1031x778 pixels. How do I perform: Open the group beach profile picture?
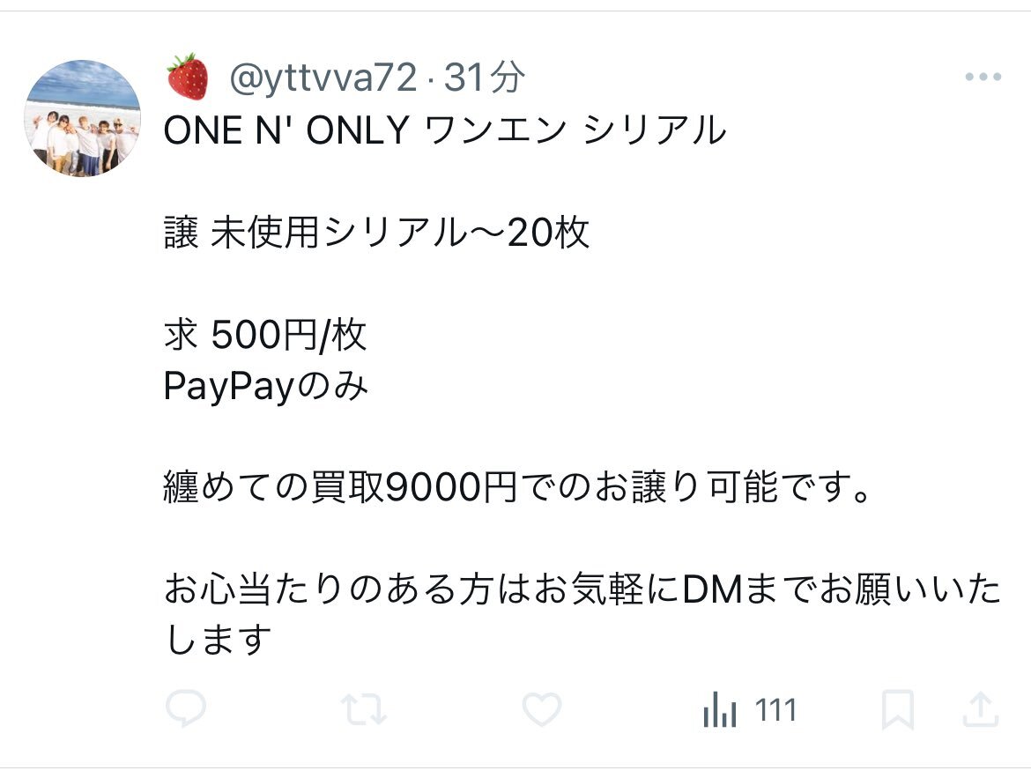[83, 118]
